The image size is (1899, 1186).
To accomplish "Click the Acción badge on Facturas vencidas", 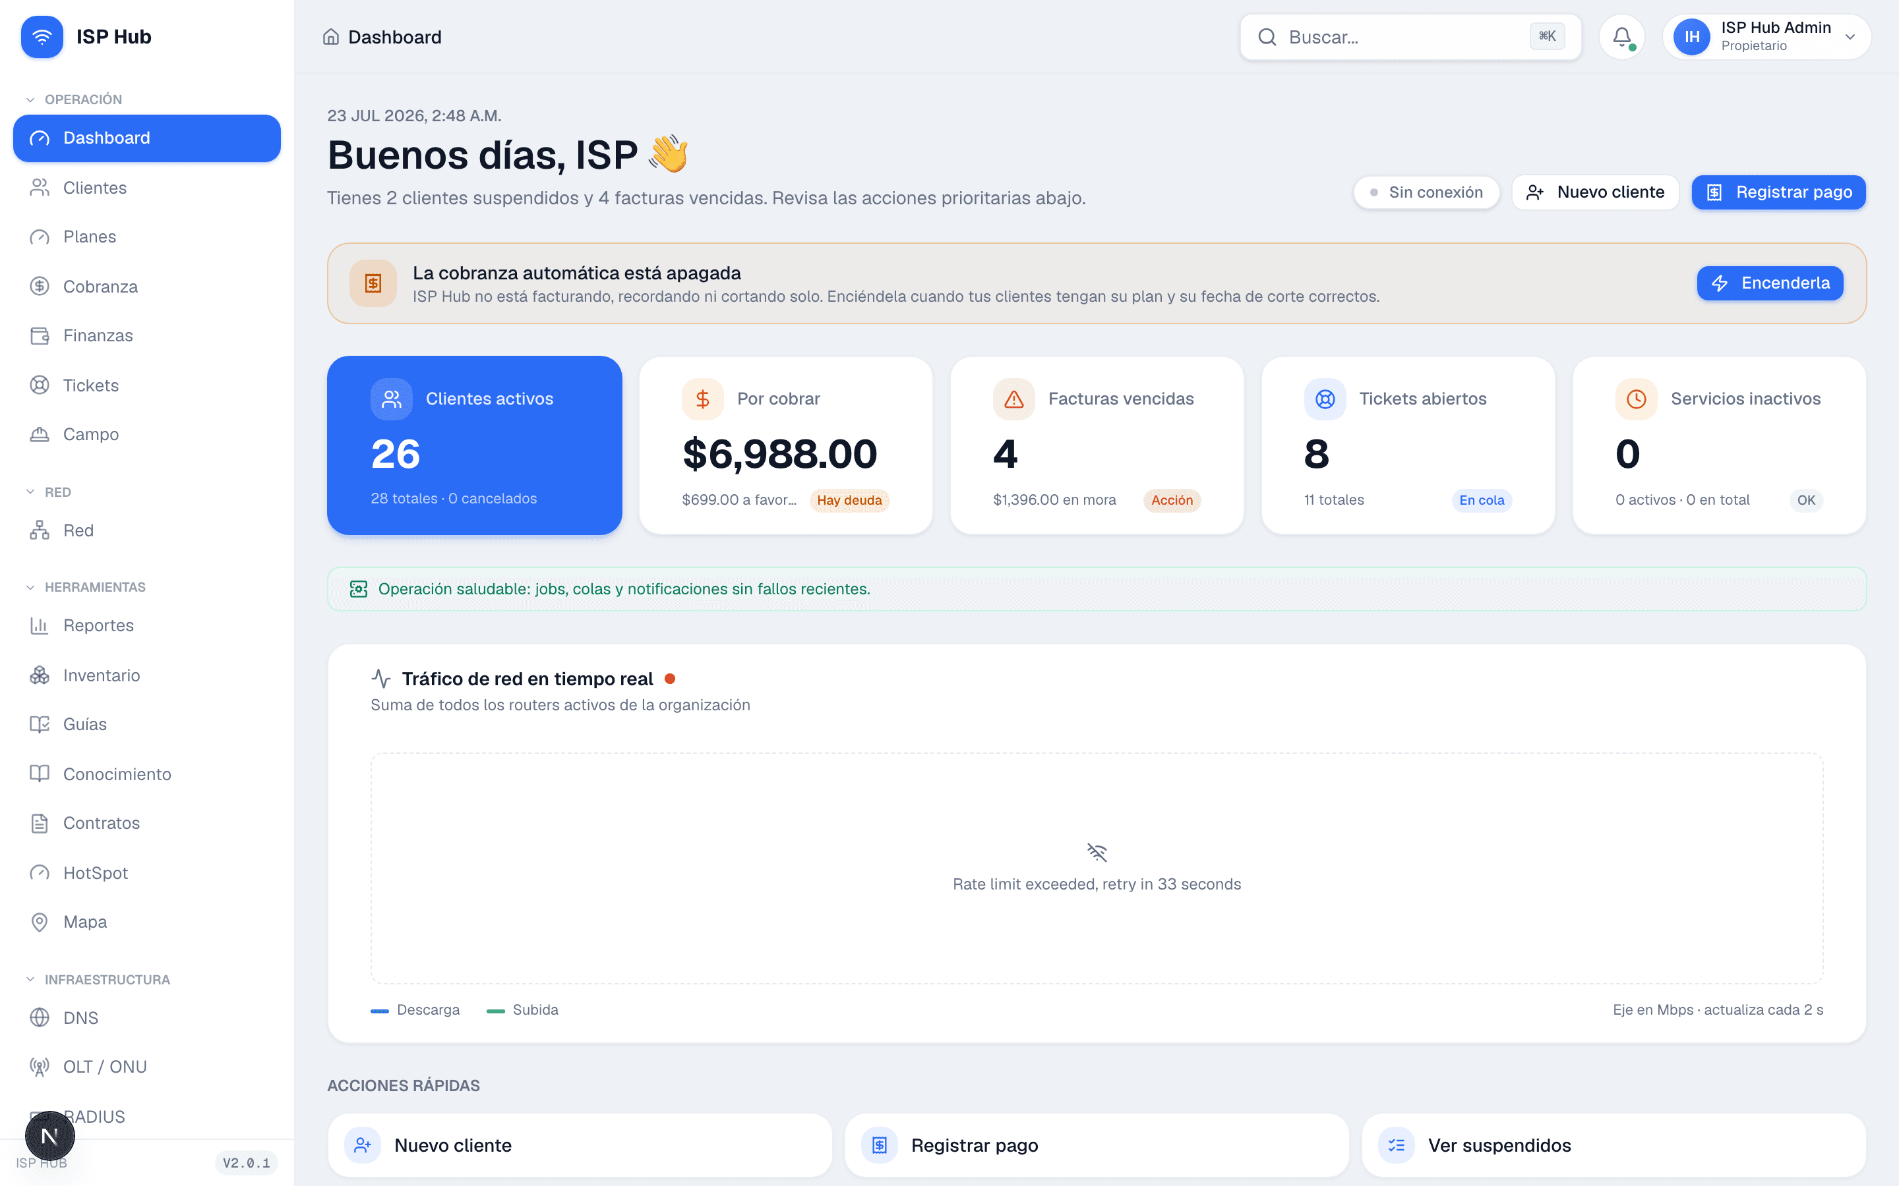I will tap(1172, 501).
